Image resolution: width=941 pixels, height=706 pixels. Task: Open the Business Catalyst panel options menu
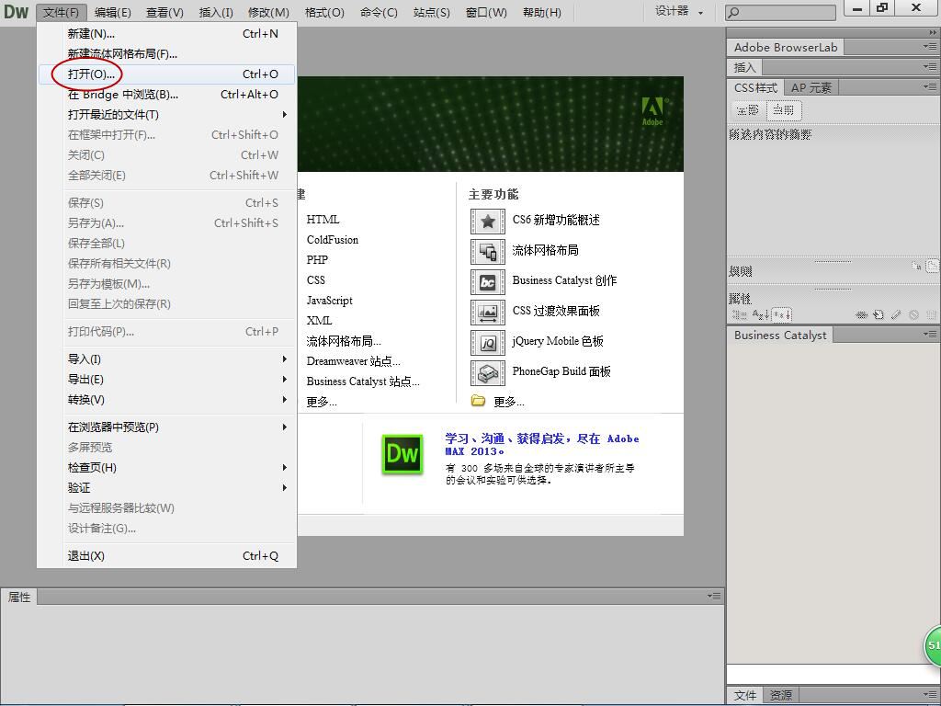930,334
